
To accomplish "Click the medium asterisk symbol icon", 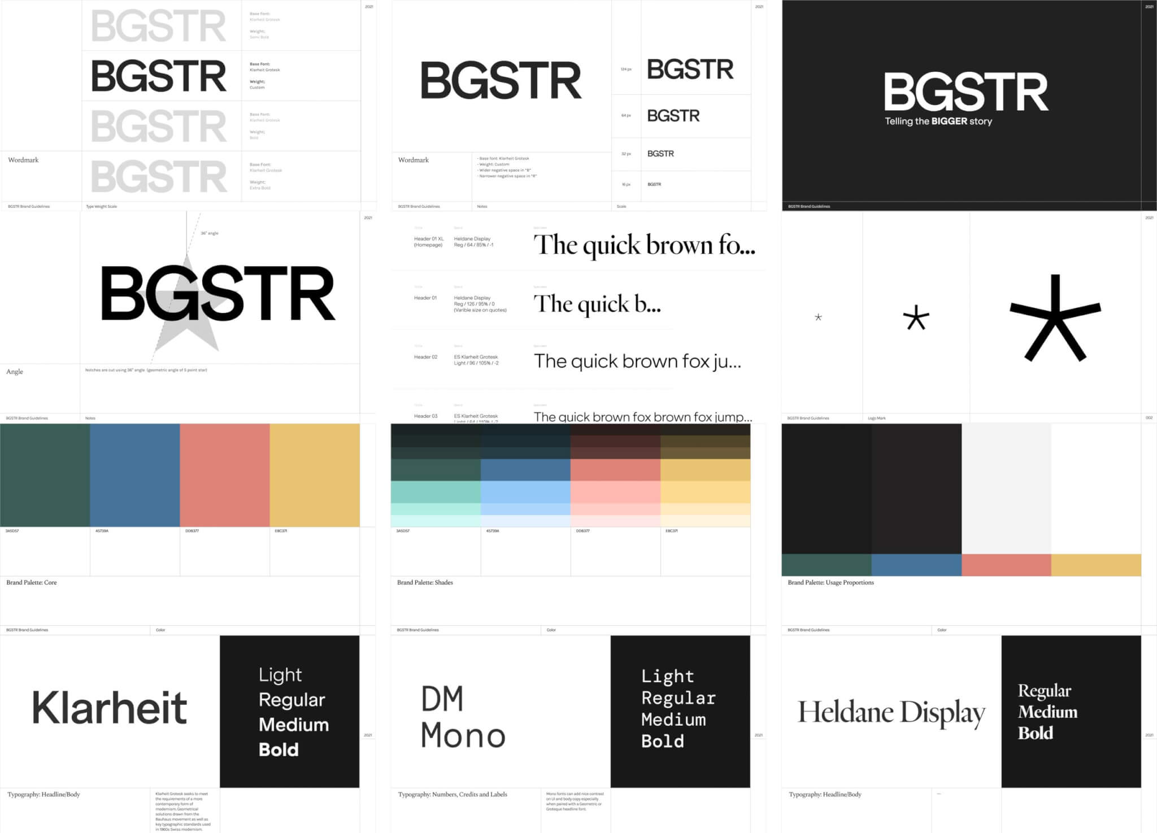I will click(916, 319).
